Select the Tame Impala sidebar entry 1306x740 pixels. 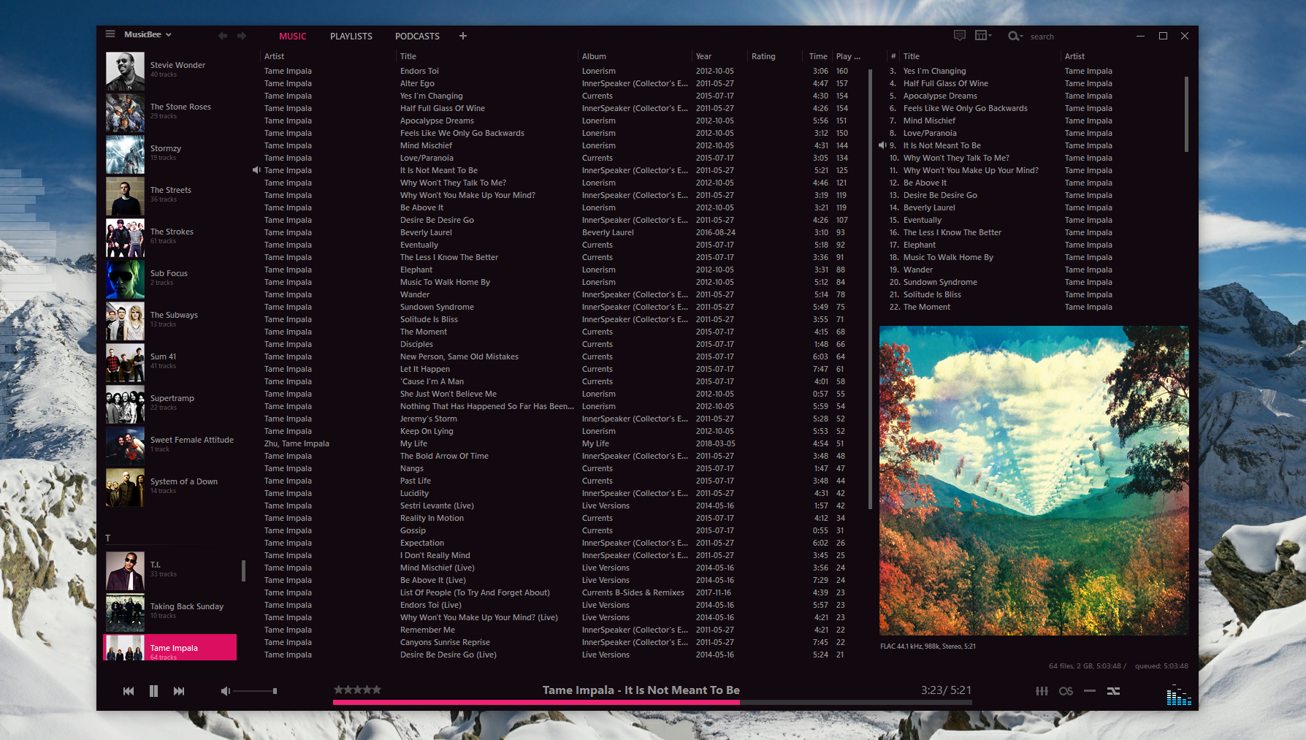[x=170, y=647]
